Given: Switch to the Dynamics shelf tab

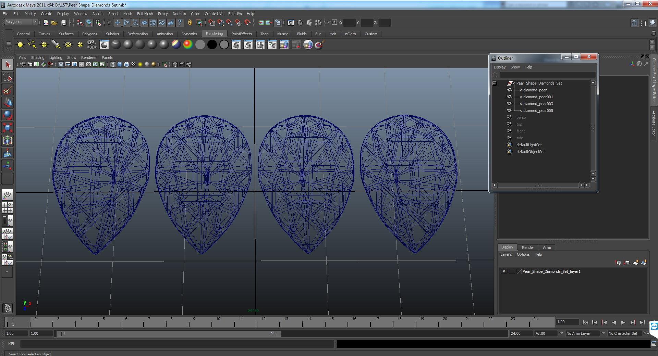Looking at the screenshot, I should coord(189,34).
